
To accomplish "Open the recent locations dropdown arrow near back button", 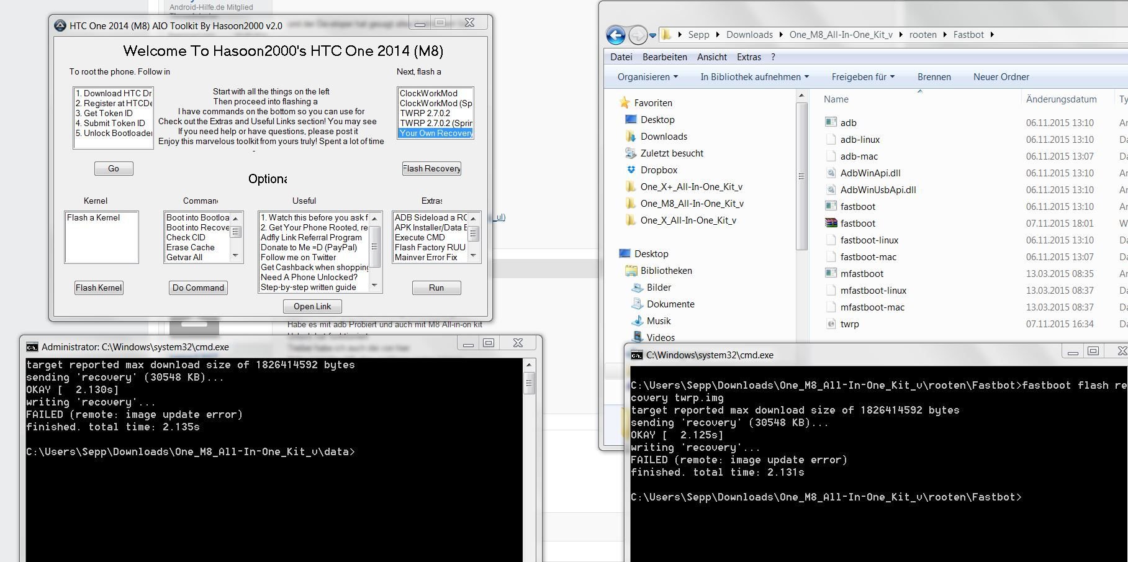I will (652, 35).
